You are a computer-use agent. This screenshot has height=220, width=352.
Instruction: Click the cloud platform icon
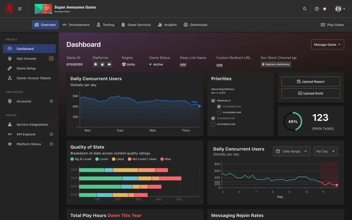109,65
